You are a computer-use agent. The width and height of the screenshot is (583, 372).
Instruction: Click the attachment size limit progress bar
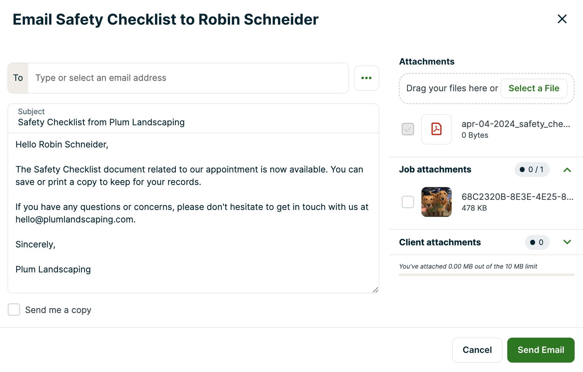[x=486, y=275]
